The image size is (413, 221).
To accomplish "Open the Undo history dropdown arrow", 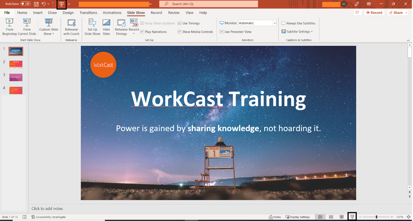I will coord(48,4).
